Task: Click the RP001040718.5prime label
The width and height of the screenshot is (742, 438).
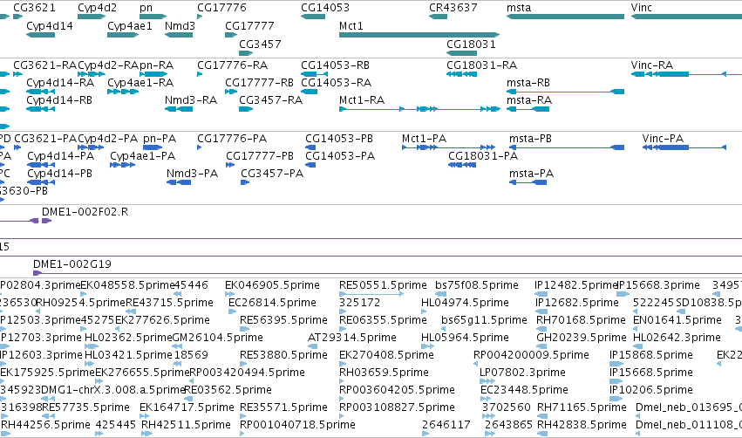Action: point(297,424)
